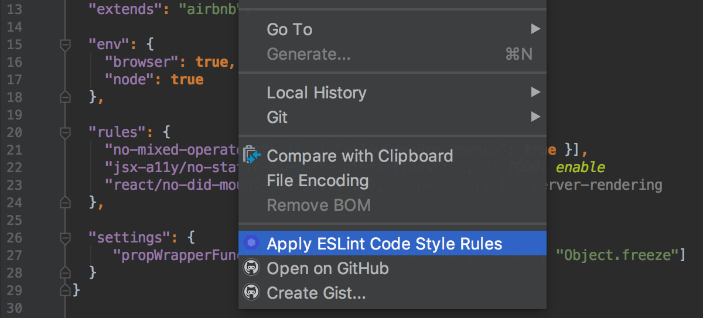
Task: Choose the Create Gist... label
Action: pyautogui.click(x=316, y=292)
